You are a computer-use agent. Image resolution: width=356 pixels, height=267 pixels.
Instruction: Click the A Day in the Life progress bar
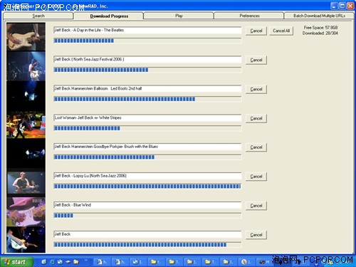147,41
